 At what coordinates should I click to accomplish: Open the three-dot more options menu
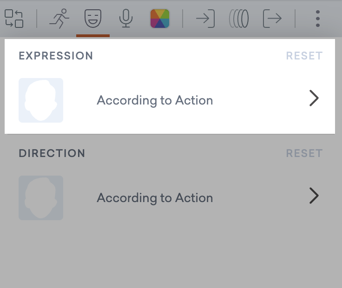click(318, 19)
